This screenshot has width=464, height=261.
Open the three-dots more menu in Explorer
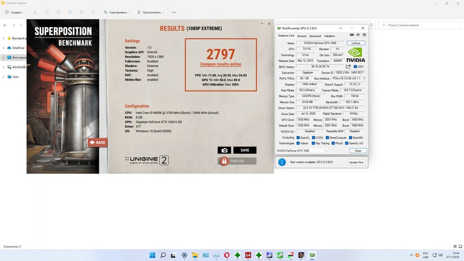(174, 13)
